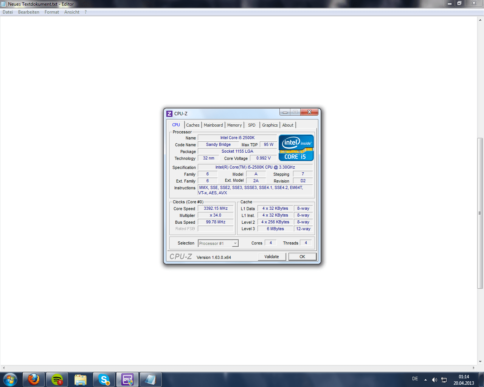Screen dimensions: 484x387
Task: Click the Technology value 32 nm
Action: click(208, 158)
